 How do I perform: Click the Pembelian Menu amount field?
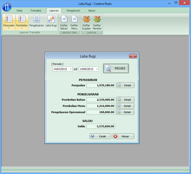click(101, 106)
